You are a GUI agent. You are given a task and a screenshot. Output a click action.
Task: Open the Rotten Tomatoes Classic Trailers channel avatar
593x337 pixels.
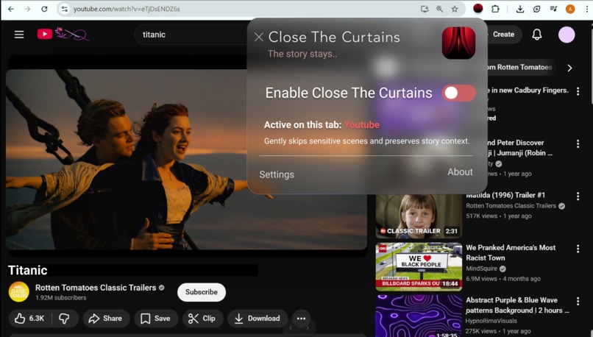(x=18, y=292)
